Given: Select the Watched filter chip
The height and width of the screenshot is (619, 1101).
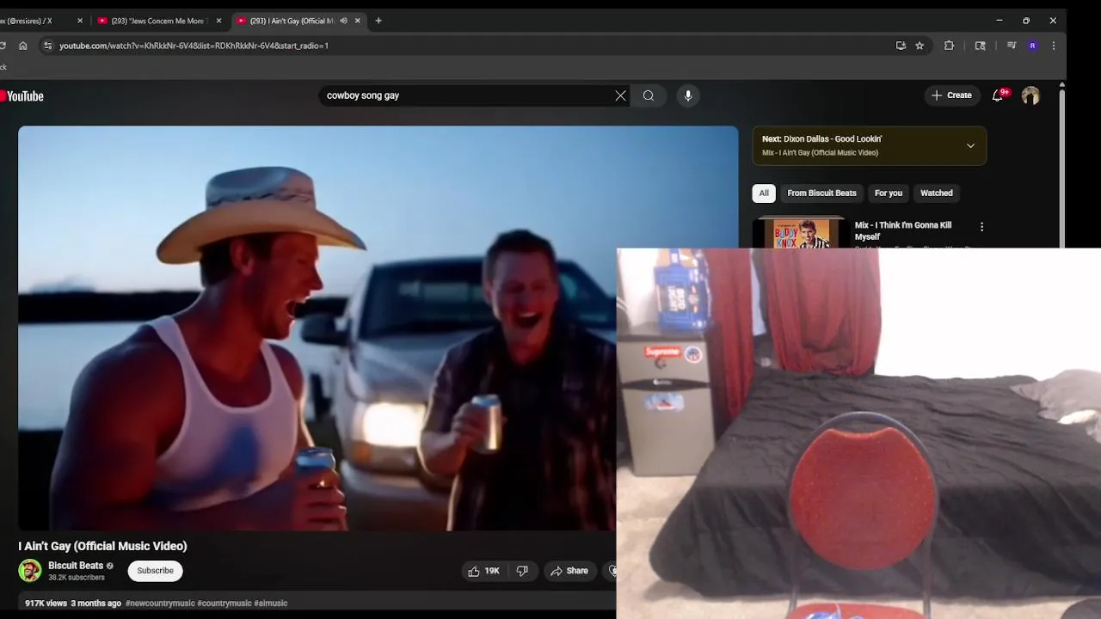Looking at the screenshot, I should 937,193.
